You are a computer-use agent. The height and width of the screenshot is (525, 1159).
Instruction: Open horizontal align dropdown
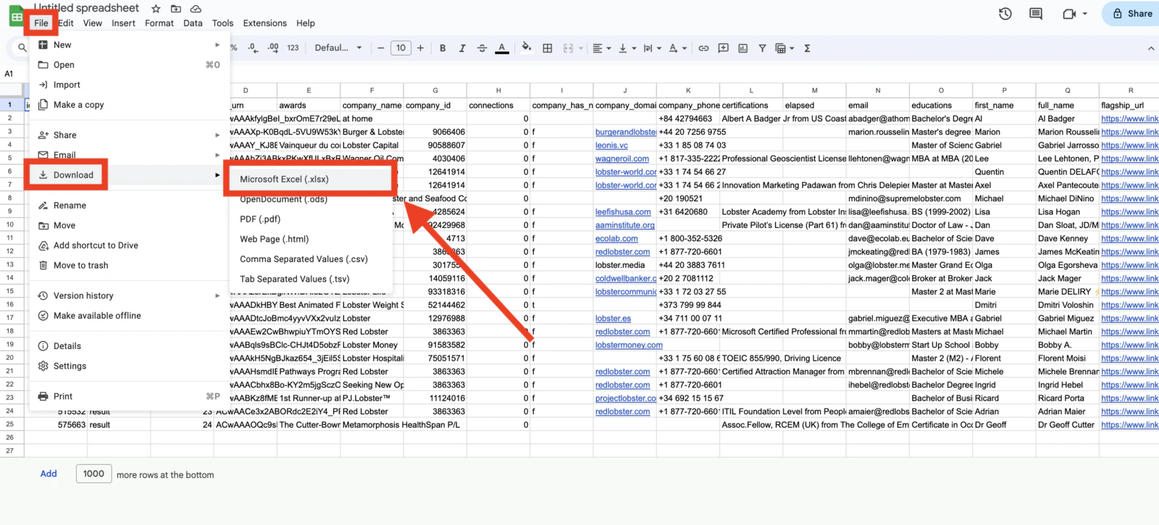pyautogui.click(x=601, y=48)
